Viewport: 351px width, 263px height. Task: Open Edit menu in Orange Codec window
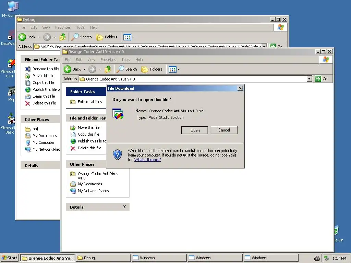click(79, 60)
